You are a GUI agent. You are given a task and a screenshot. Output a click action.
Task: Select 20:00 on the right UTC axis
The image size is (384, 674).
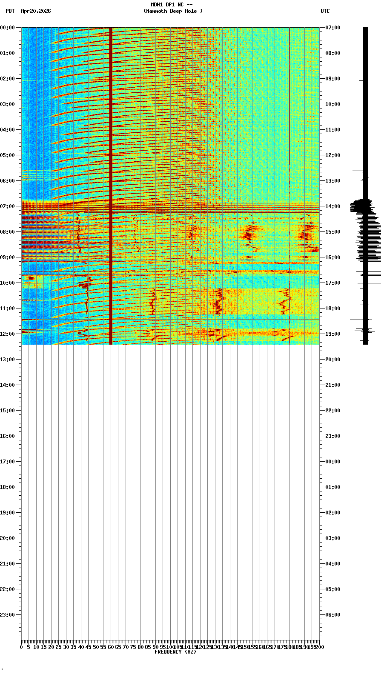pyautogui.click(x=333, y=360)
